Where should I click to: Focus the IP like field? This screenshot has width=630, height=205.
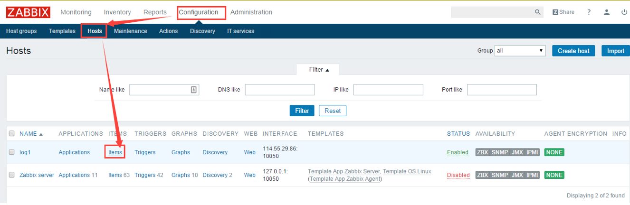point(388,90)
